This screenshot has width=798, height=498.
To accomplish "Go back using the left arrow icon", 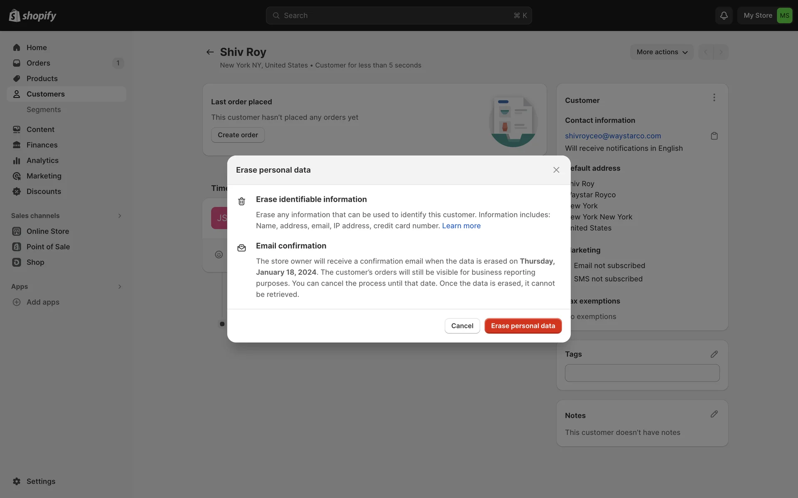I will (210, 52).
